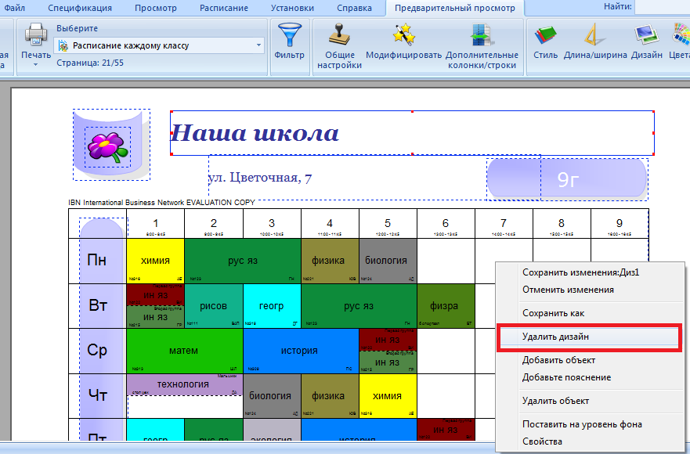Click 'Свойства' in the context menu
690x454 pixels.
click(x=542, y=441)
